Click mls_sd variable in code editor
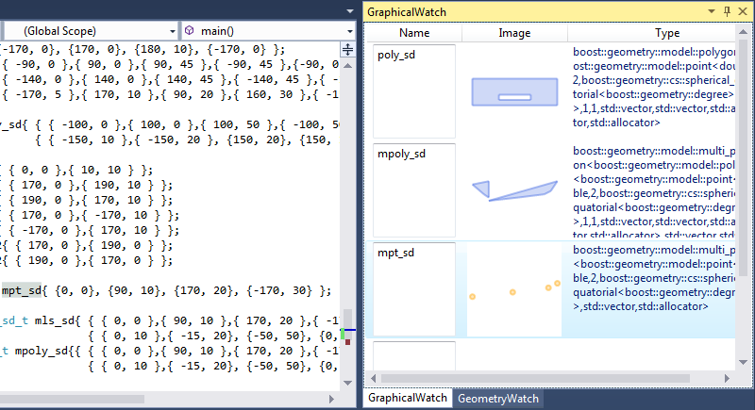755x410 pixels. coord(54,320)
